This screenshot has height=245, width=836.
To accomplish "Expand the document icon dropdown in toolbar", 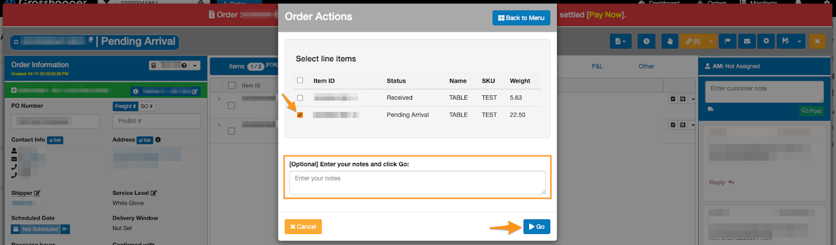I will coord(621,41).
